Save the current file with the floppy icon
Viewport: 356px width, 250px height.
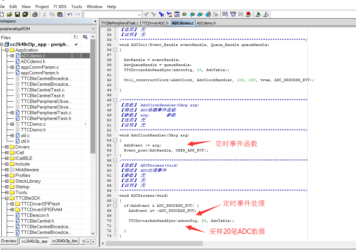[17, 14]
